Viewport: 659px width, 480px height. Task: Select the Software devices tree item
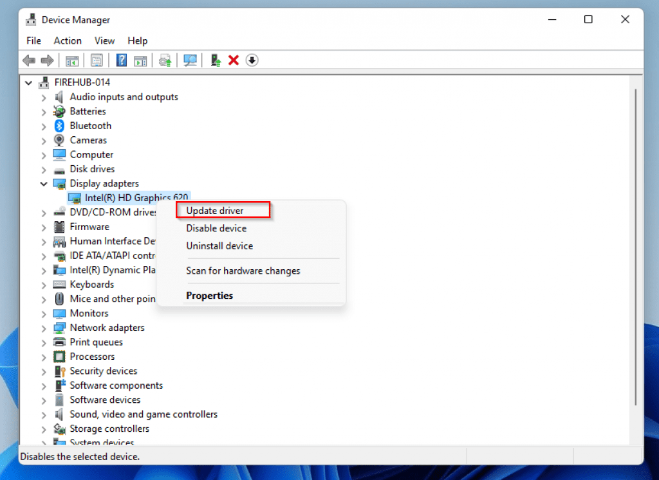click(105, 400)
